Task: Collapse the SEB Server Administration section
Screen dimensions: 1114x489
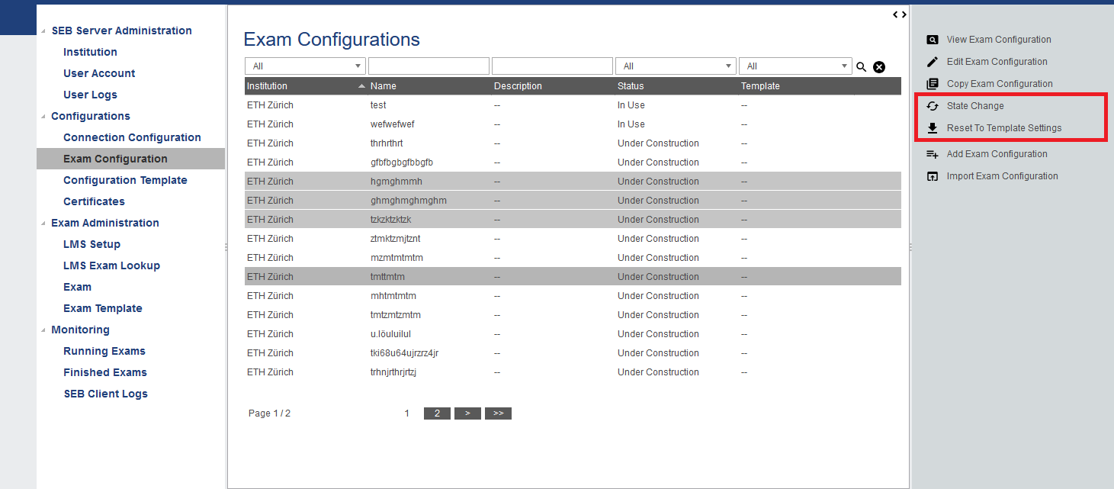Action: [x=43, y=31]
